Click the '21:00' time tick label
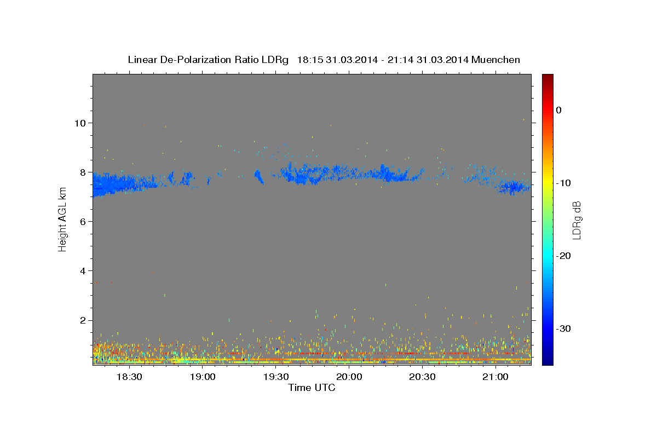 pyautogui.click(x=495, y=377)
